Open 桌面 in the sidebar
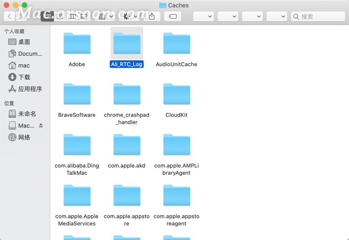 (x=25, y=42)
